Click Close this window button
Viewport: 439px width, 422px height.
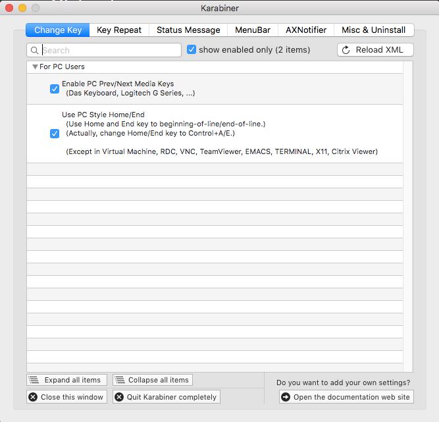[x=67, y=397]
